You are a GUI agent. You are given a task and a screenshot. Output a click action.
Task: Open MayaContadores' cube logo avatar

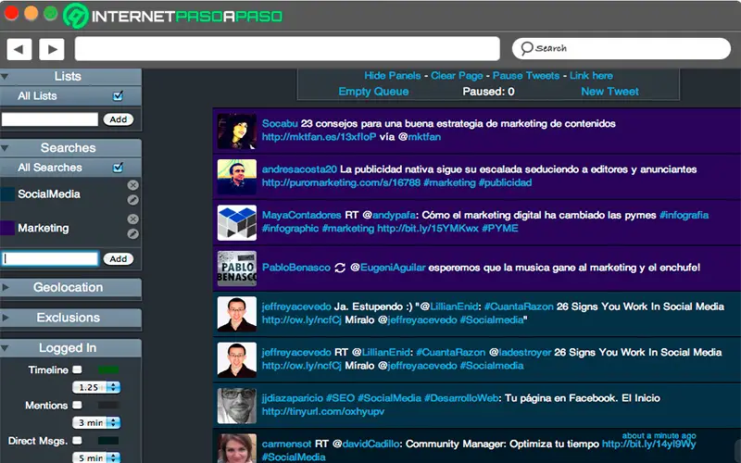(237, 222)
